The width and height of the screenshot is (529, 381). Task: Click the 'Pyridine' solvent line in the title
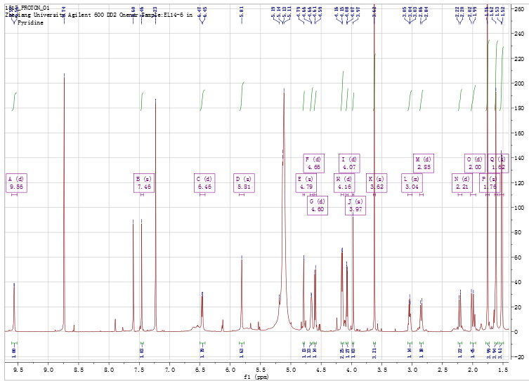tap(30, 22)
